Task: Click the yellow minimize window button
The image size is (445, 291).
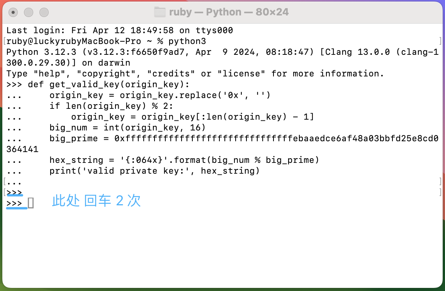Action: [x=29, y=12]
